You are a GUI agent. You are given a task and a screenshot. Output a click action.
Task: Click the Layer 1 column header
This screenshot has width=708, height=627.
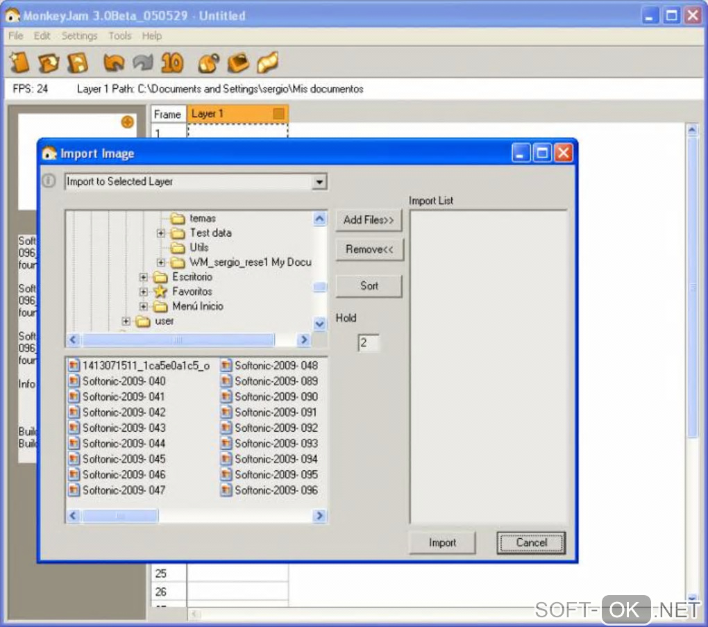click(x=237, y=114)
